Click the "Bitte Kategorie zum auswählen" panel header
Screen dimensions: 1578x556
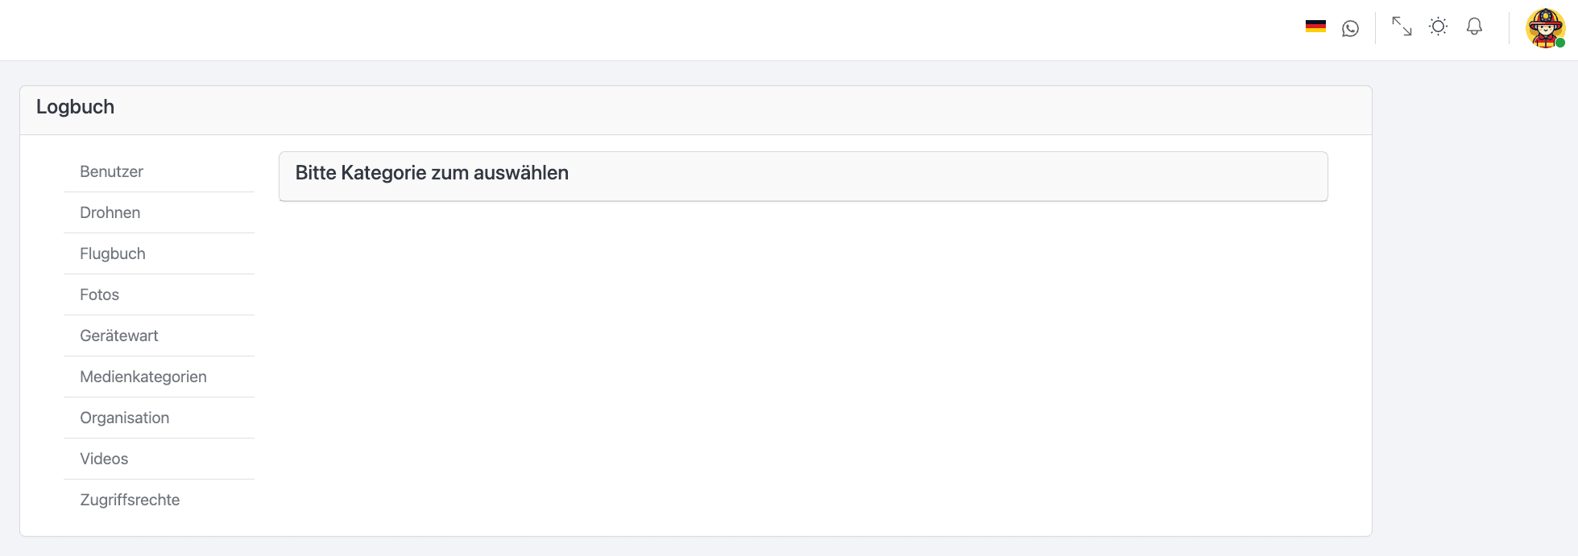[432, 173]
